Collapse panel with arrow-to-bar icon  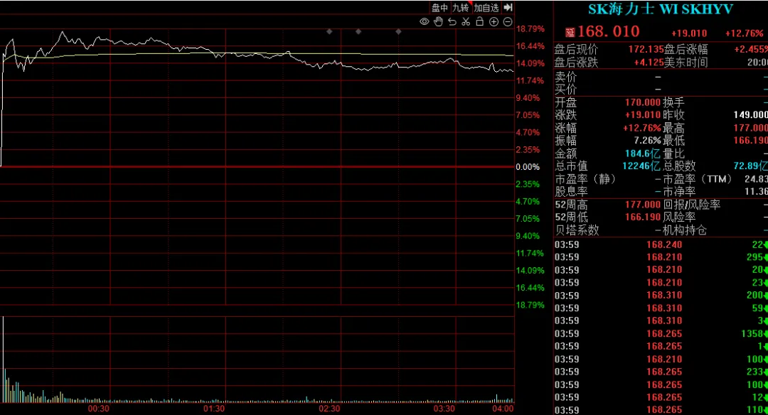(508, 7)
